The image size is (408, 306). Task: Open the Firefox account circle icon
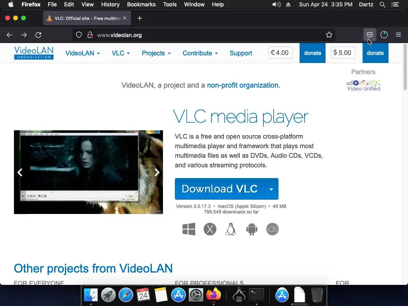(x=384, y=35)
